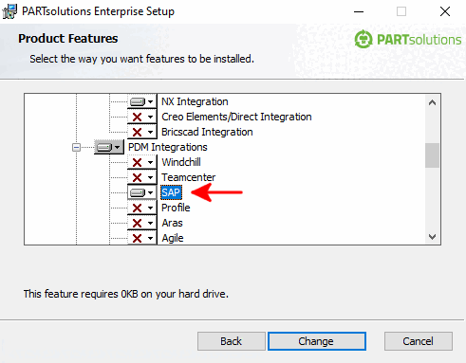
Task: Collapse the PDM Integrations tree node
Action: pos(76,147)
